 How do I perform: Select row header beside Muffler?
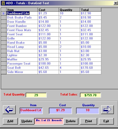[4, 59]
